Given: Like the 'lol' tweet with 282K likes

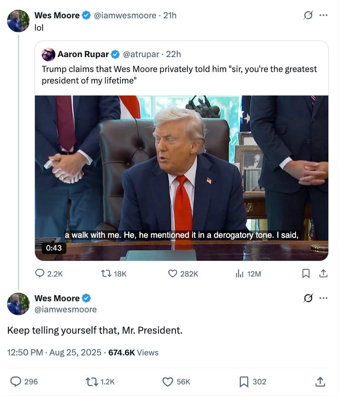Looking at the screenshot, I should [172, 274].
